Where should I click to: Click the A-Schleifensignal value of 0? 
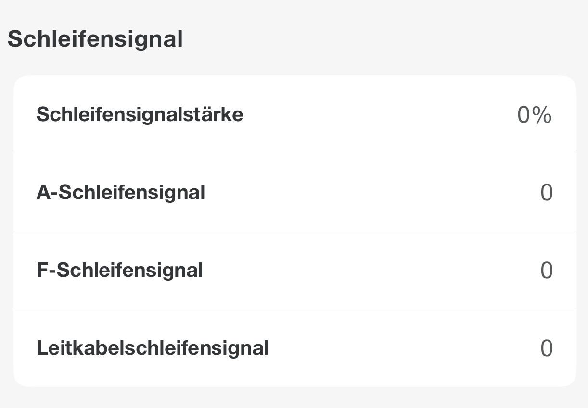point(546,193)
